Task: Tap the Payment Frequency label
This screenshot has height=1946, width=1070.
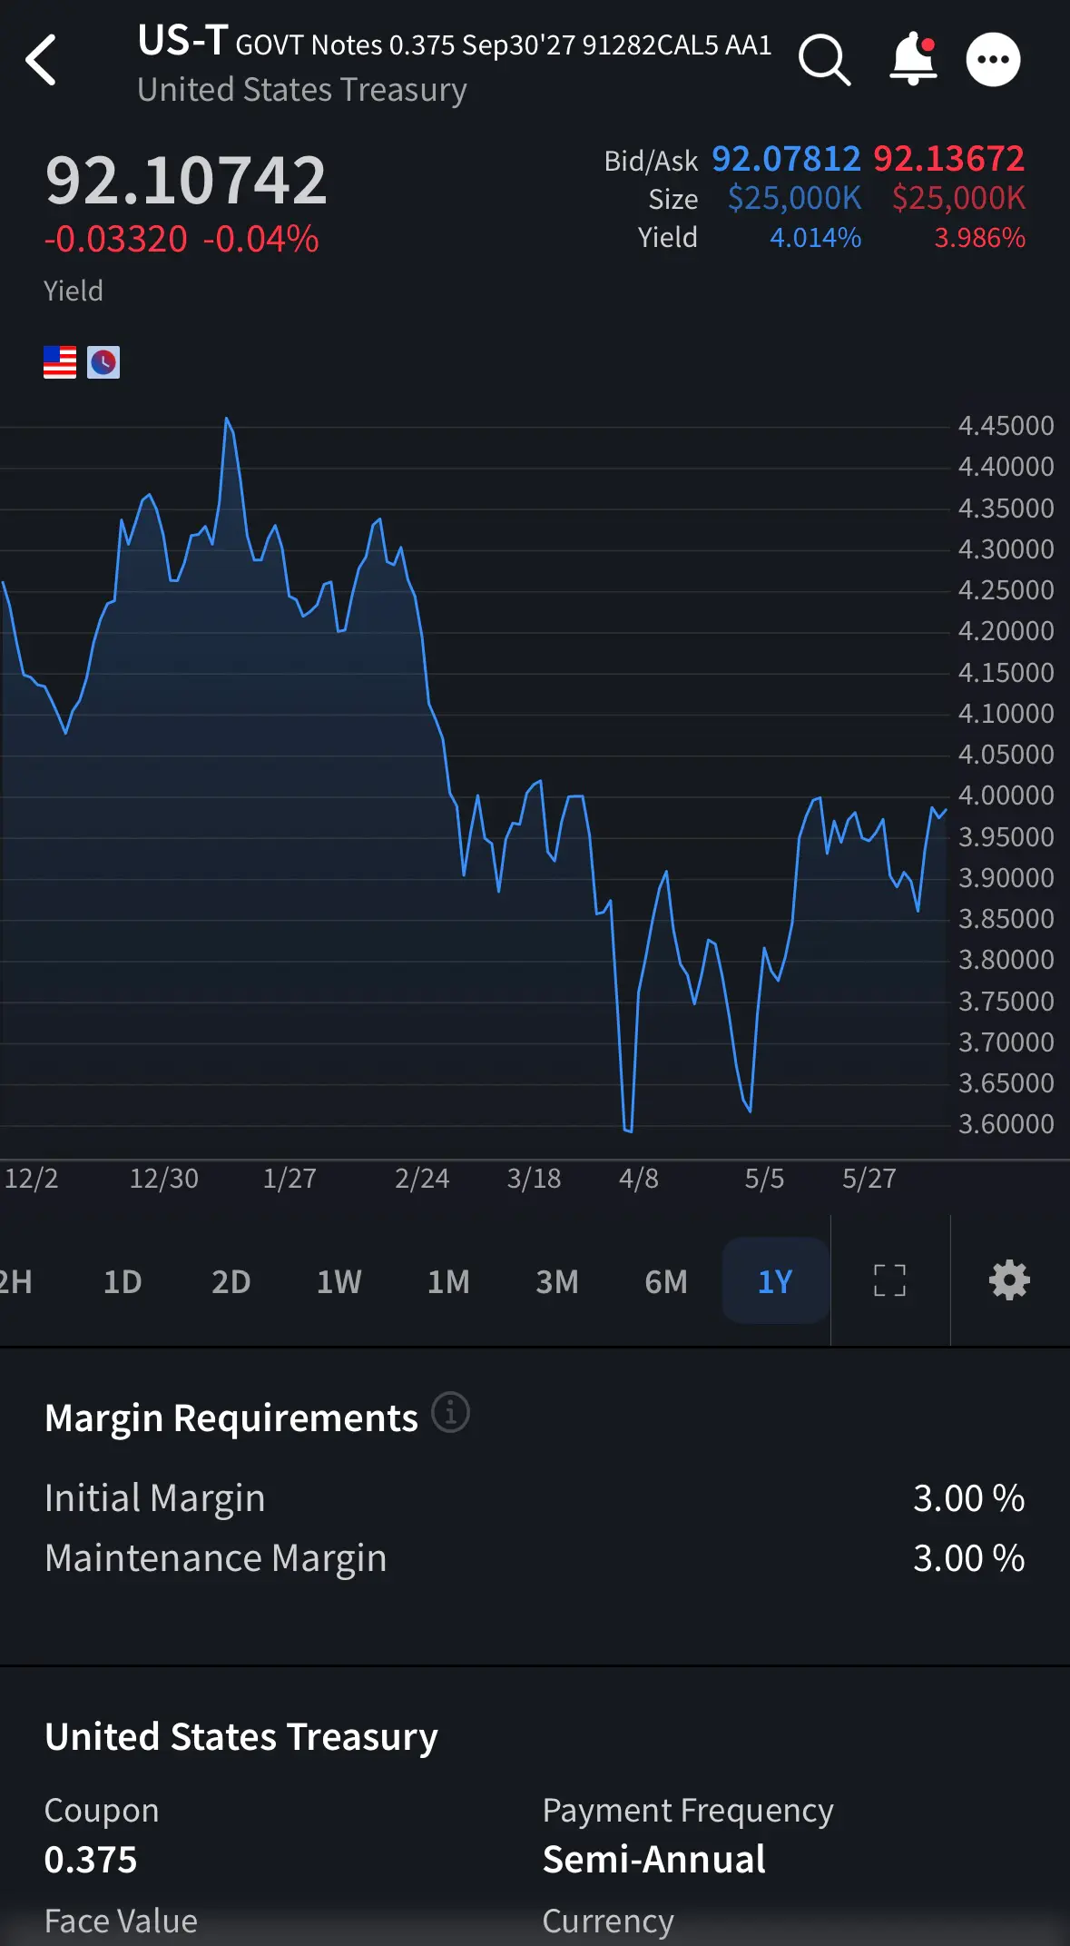Action: tap(688, 1811)
